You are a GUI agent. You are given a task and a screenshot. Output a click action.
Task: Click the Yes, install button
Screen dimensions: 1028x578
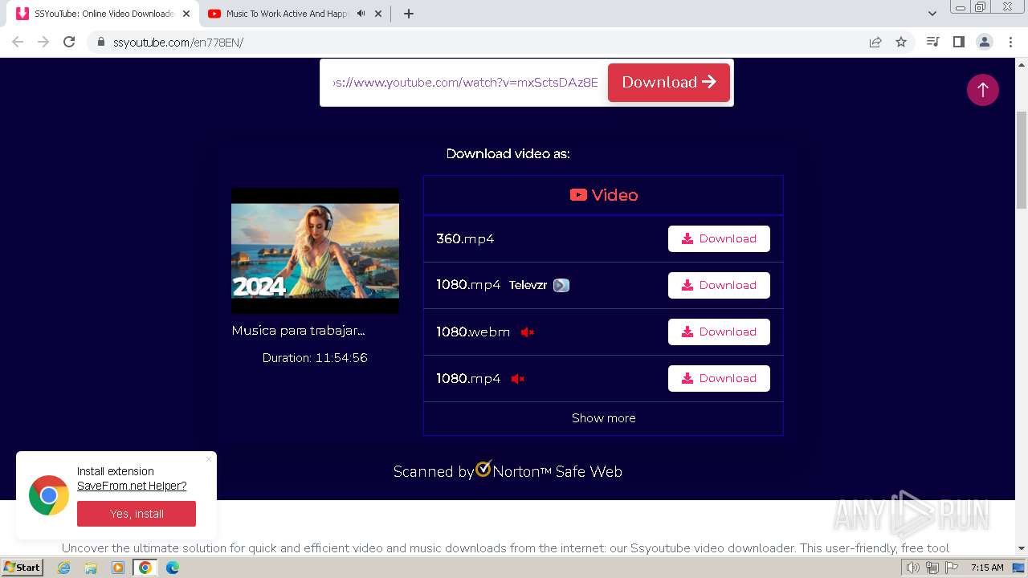click(x=137, y=514)
